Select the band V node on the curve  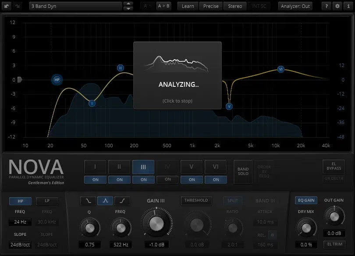tap(229, 107)
